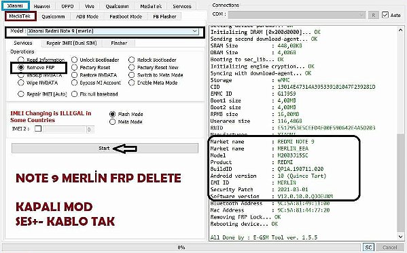The image size is (407, 253).
Task: Click the 'All Done by : E-GSM Tool' line
Action: point(264,237)
